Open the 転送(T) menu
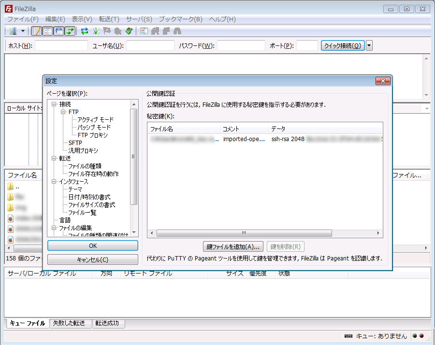Viewport: 435px width, 345px height. click(x=109, y=19)
